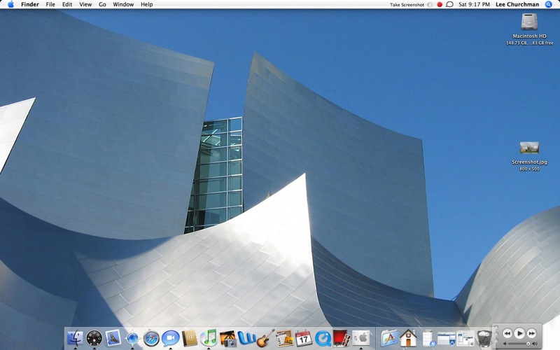The height and width of the screenshot is (350, 560).
Task: Open System Preferences from the Dock
Action: point(360,339)
